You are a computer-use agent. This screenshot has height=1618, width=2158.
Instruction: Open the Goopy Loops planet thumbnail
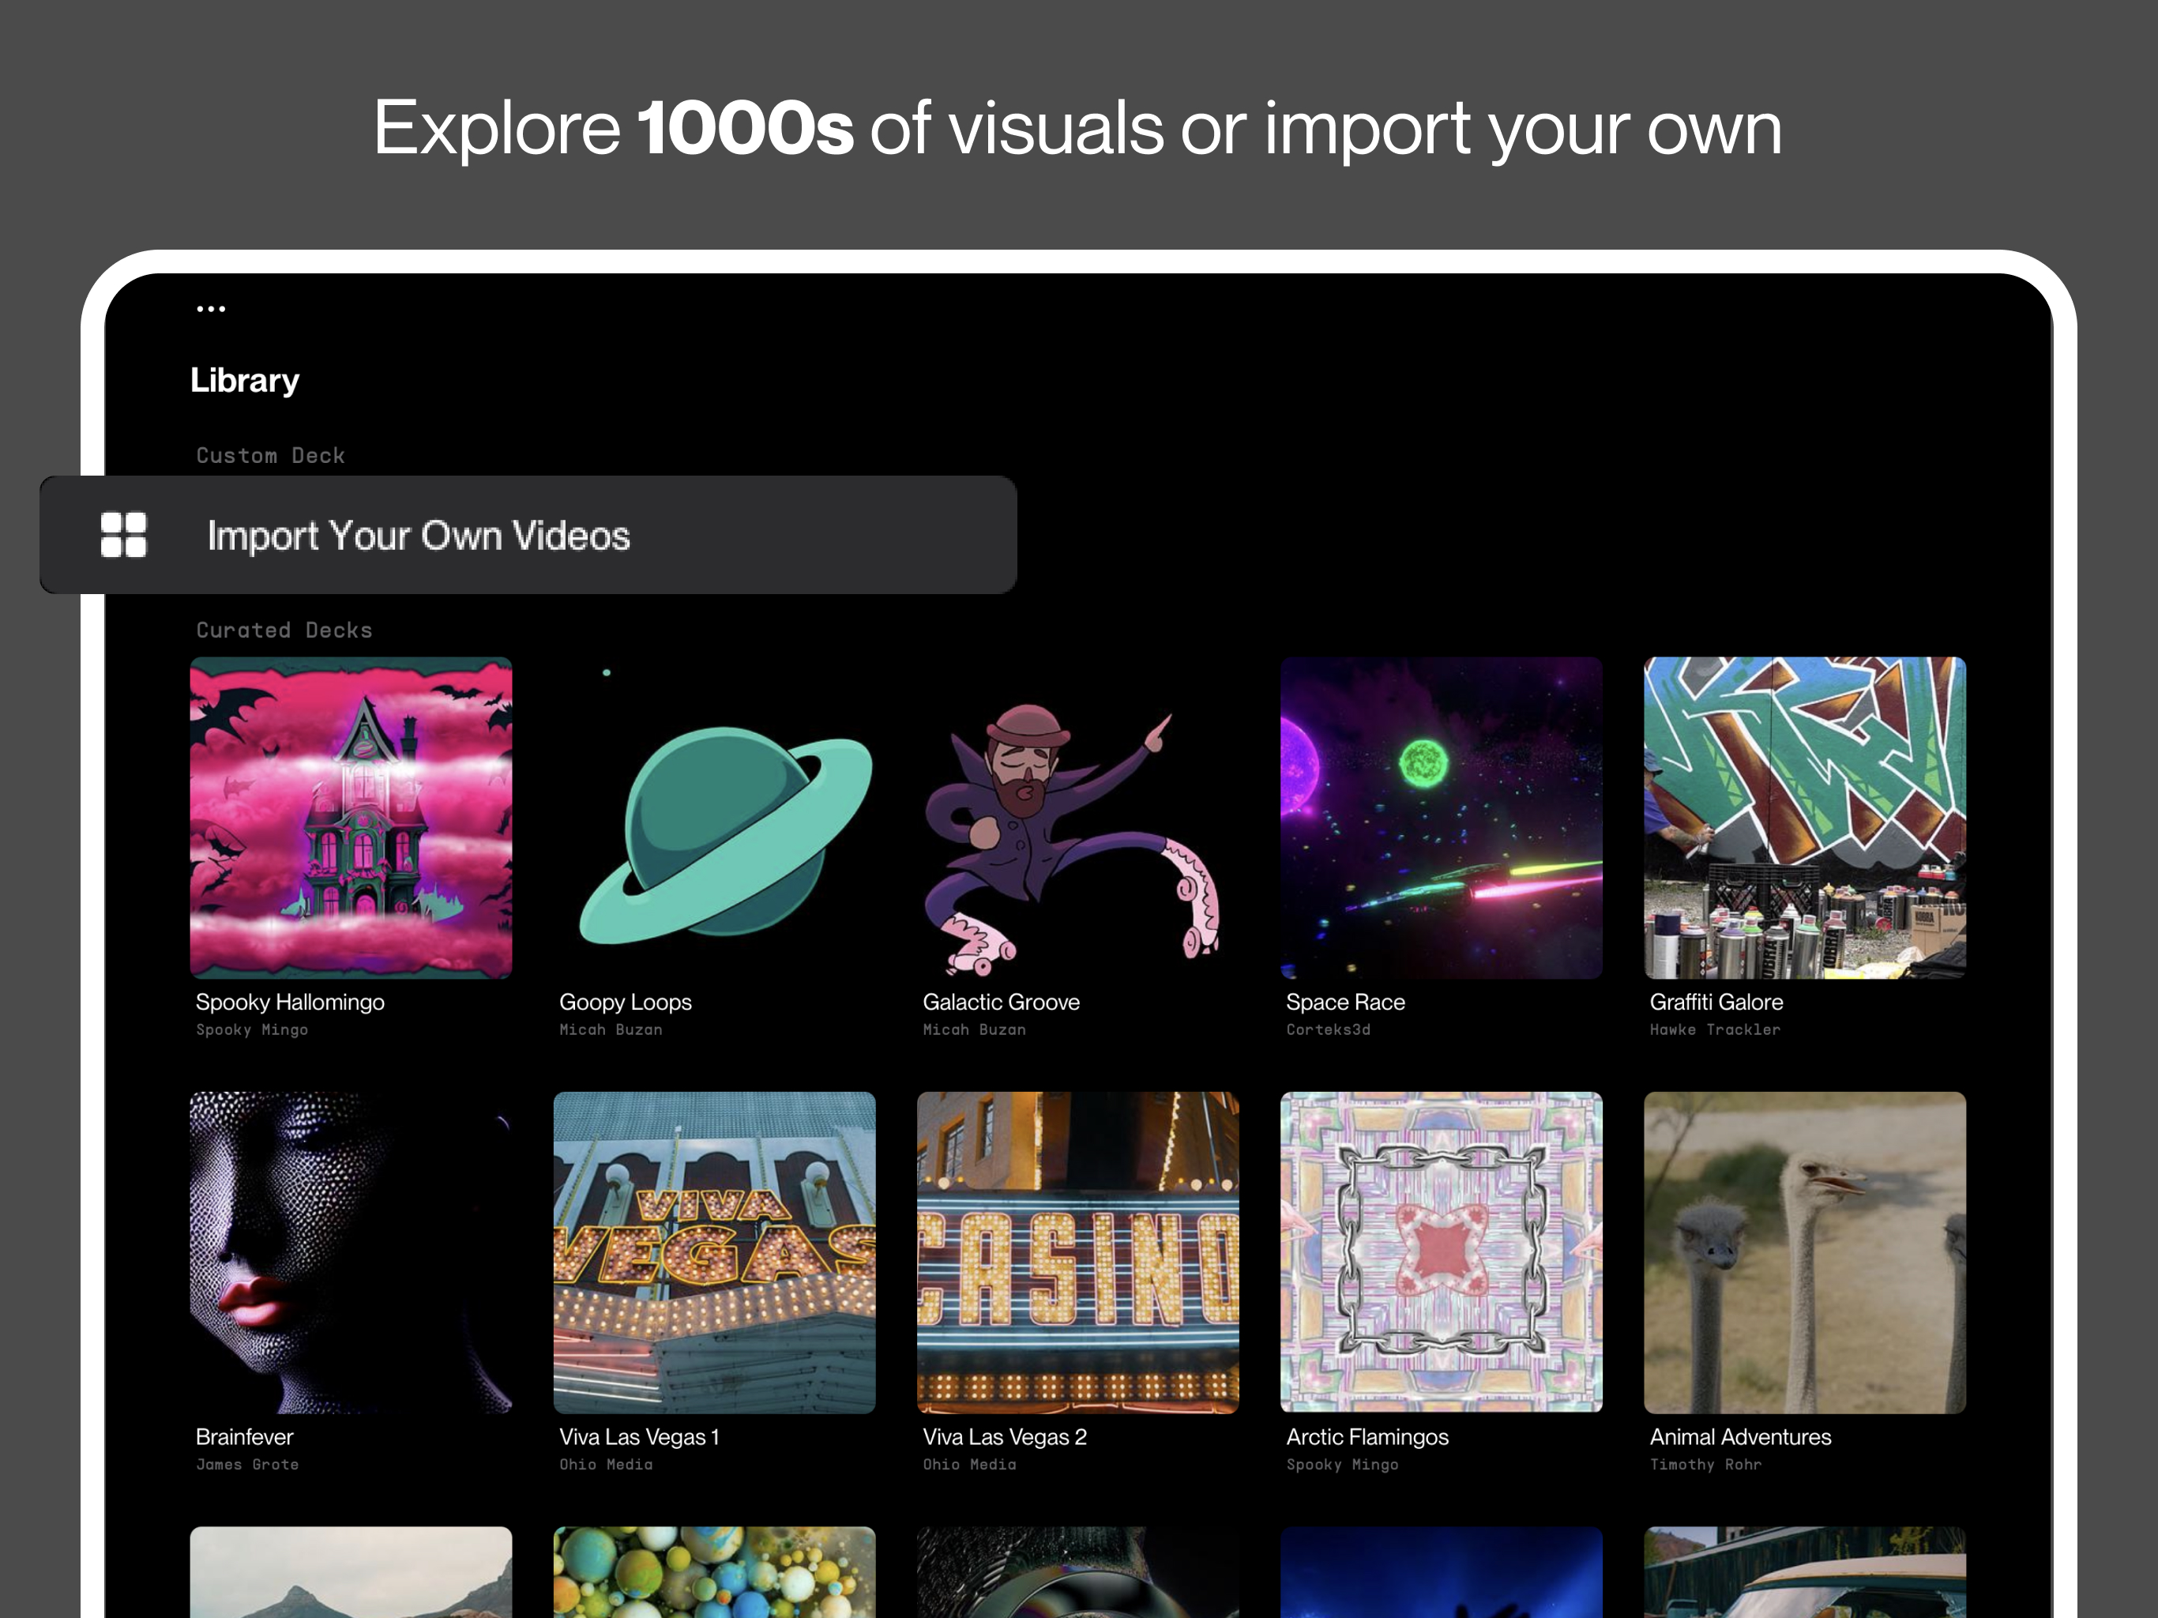(x=715, y=818)
